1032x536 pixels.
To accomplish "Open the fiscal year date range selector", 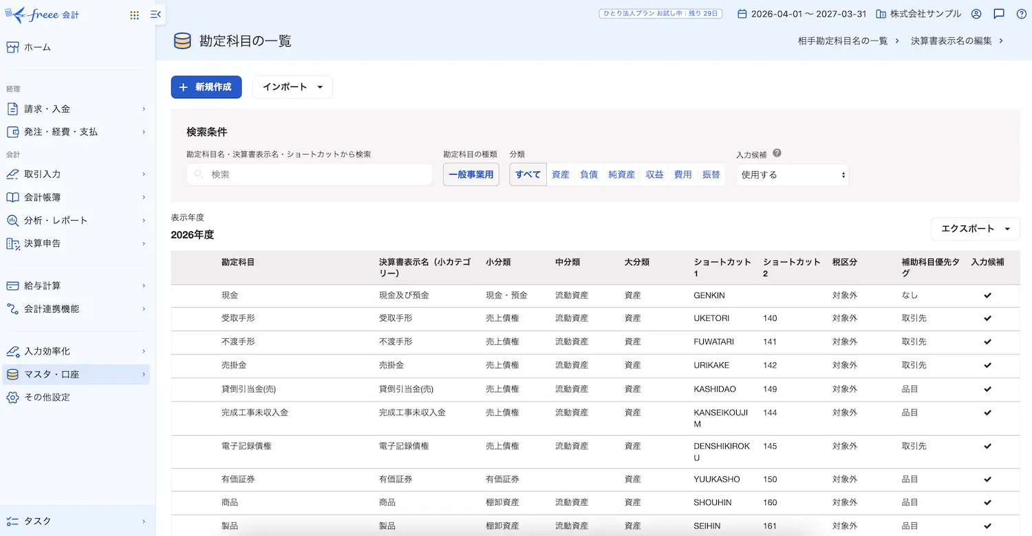I will pyautogui.click(x=802, y=14).
